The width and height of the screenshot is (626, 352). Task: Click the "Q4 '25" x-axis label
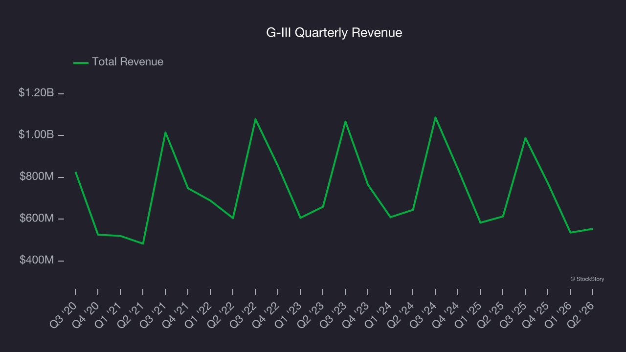[537, 315]
